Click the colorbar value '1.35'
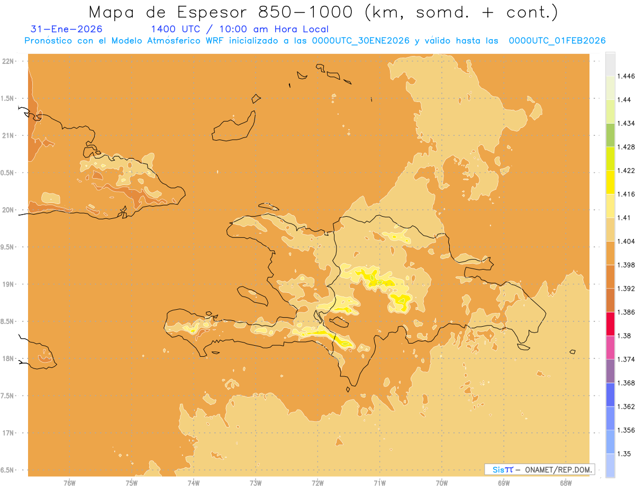The width and height of the screenshot is (635, 490). click(x=625, y=454)
